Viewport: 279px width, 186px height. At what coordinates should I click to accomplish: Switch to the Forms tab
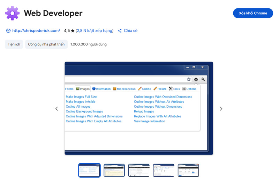point(69,89)
